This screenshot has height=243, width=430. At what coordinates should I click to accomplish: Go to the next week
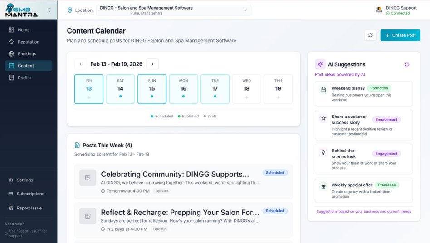152,64
